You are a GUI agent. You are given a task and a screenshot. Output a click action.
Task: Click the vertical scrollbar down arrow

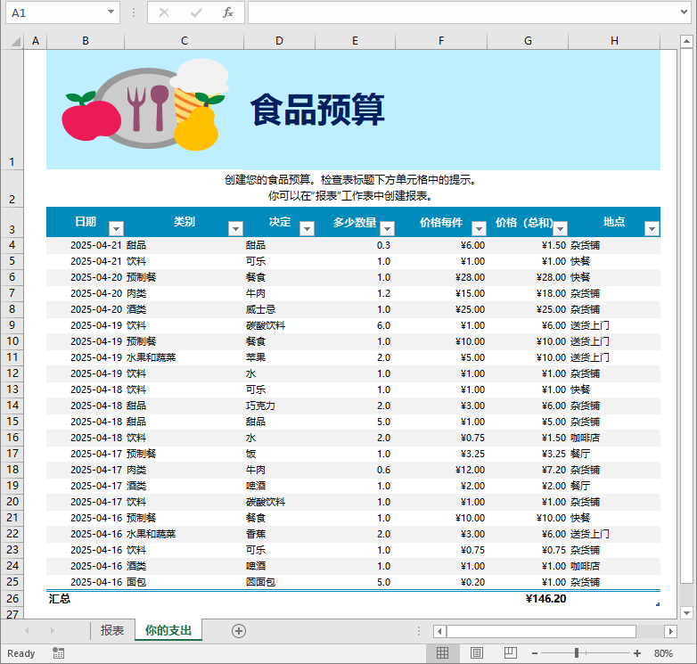pos(686,613)
